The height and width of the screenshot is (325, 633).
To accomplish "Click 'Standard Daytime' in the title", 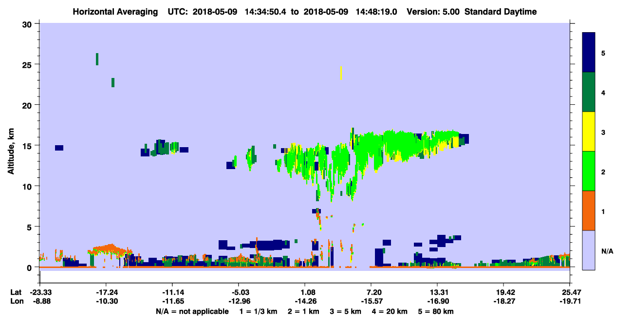I will [501, 12].
